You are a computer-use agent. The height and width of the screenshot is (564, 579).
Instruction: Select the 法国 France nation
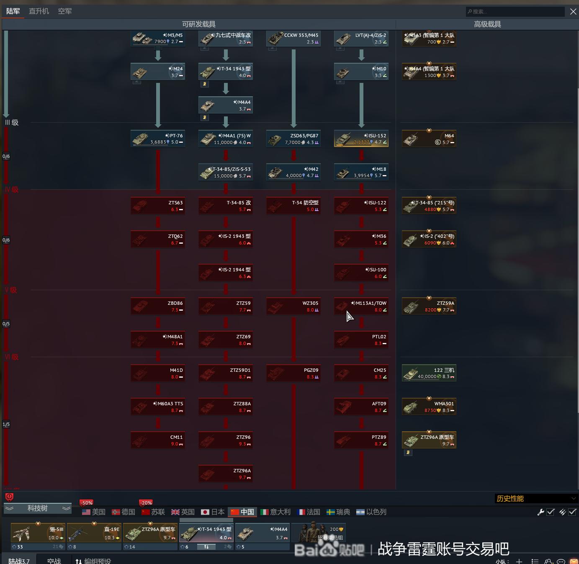coord(309,512)
